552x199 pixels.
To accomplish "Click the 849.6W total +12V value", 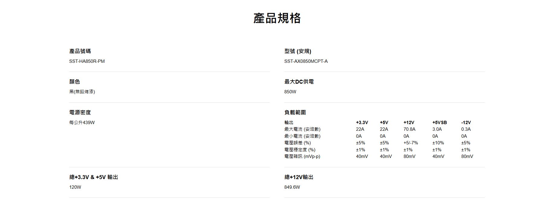I will pyautogui.click(x=292, y=187).
